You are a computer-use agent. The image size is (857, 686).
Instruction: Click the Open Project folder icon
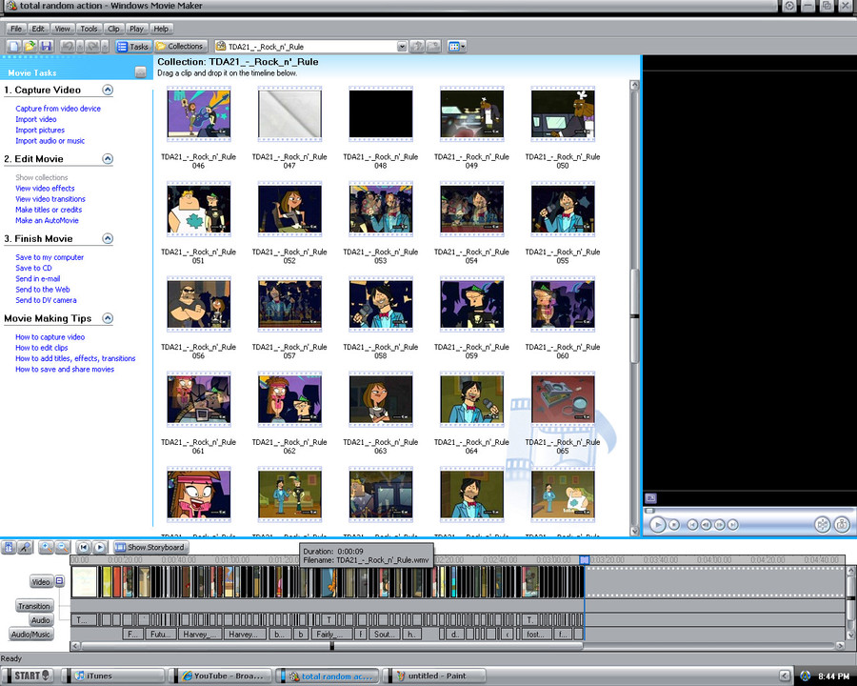click(30, 47)
